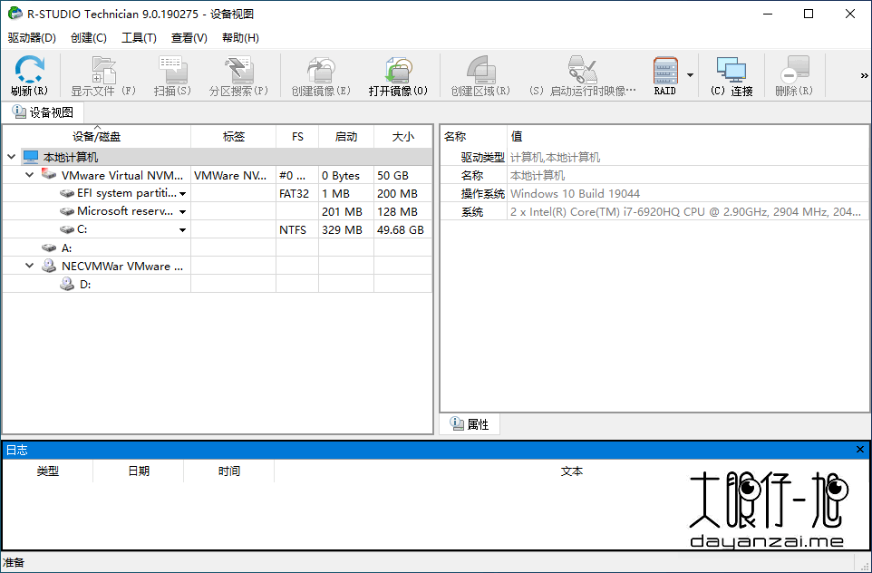
Task: Click the 日期 log column header
Action: [139, 471]
